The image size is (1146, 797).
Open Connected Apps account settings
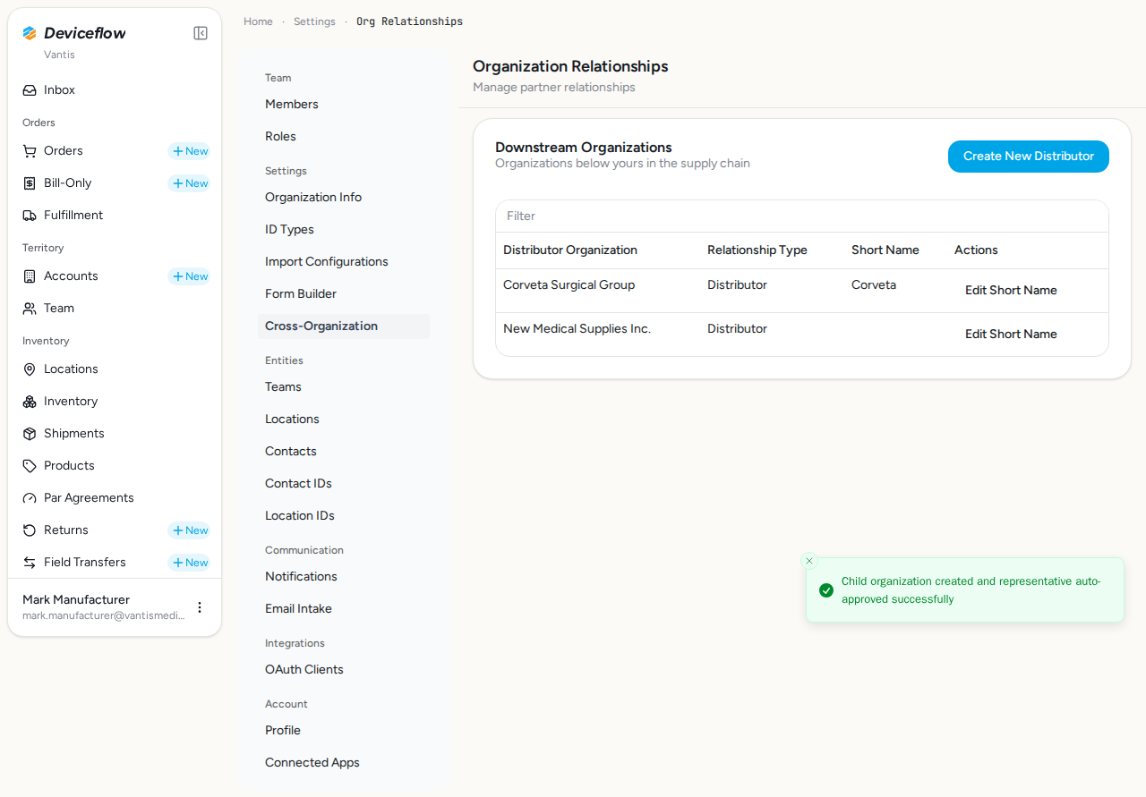coord(344,763)
